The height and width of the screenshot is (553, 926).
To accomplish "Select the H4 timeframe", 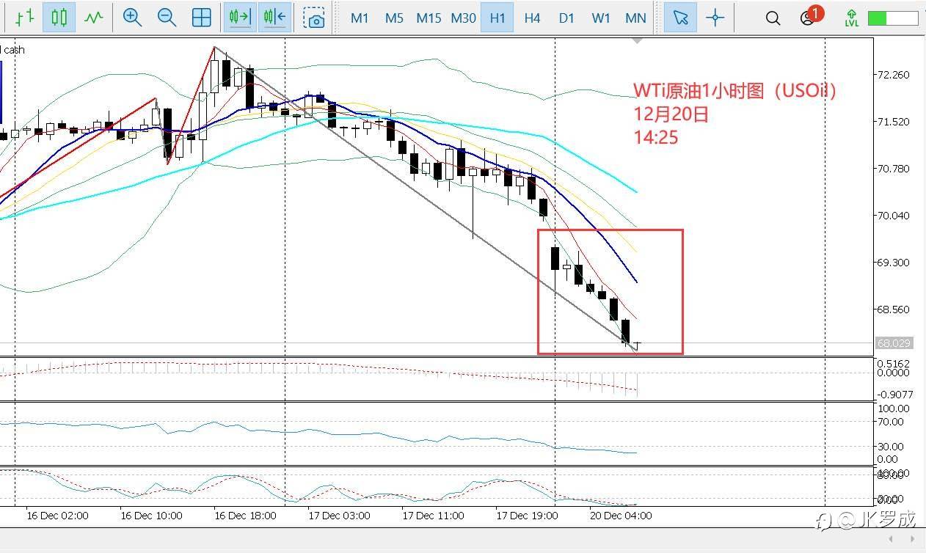I will coord(532,18).
